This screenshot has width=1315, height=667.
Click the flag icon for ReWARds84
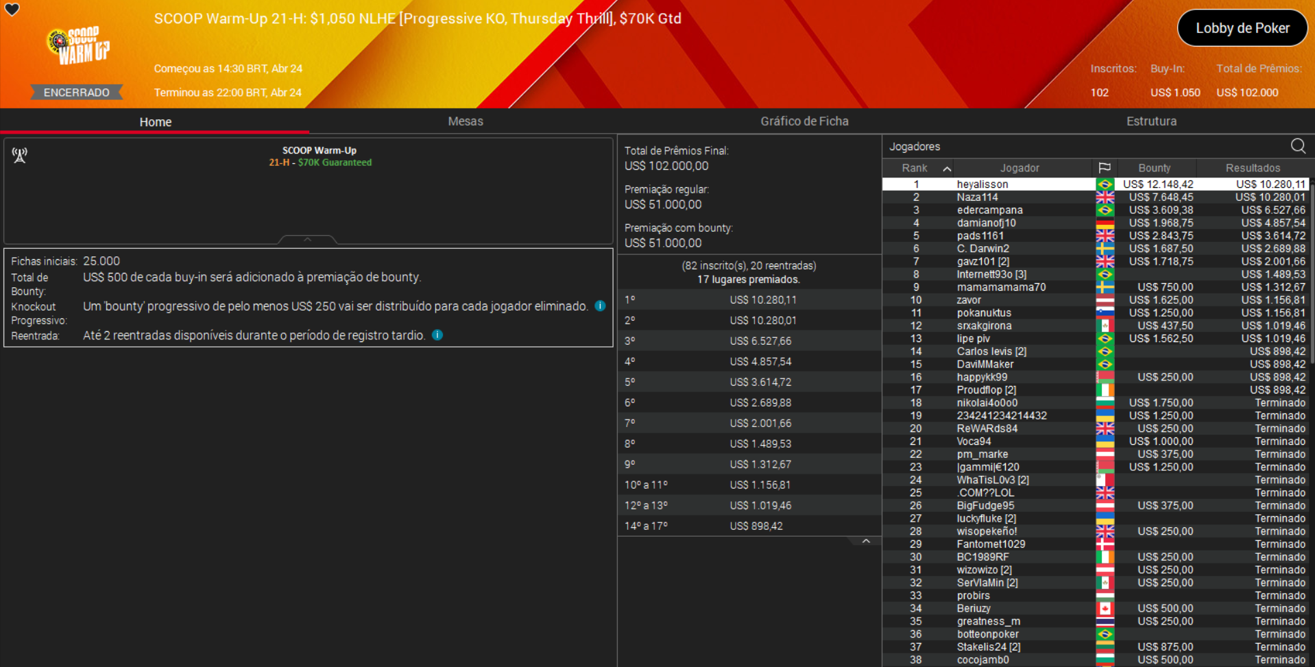(x=1105, y=428)
